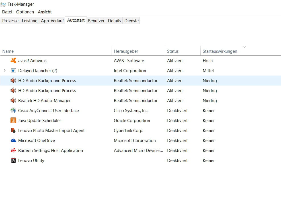
Task: Click the Lenovo Photo Master icon
Action: (x=13, y=130)
